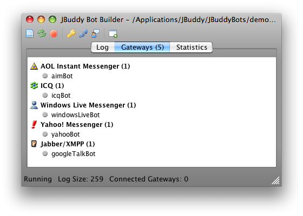Click the green refresh arrows icon
303x216 pixels.
42,33
